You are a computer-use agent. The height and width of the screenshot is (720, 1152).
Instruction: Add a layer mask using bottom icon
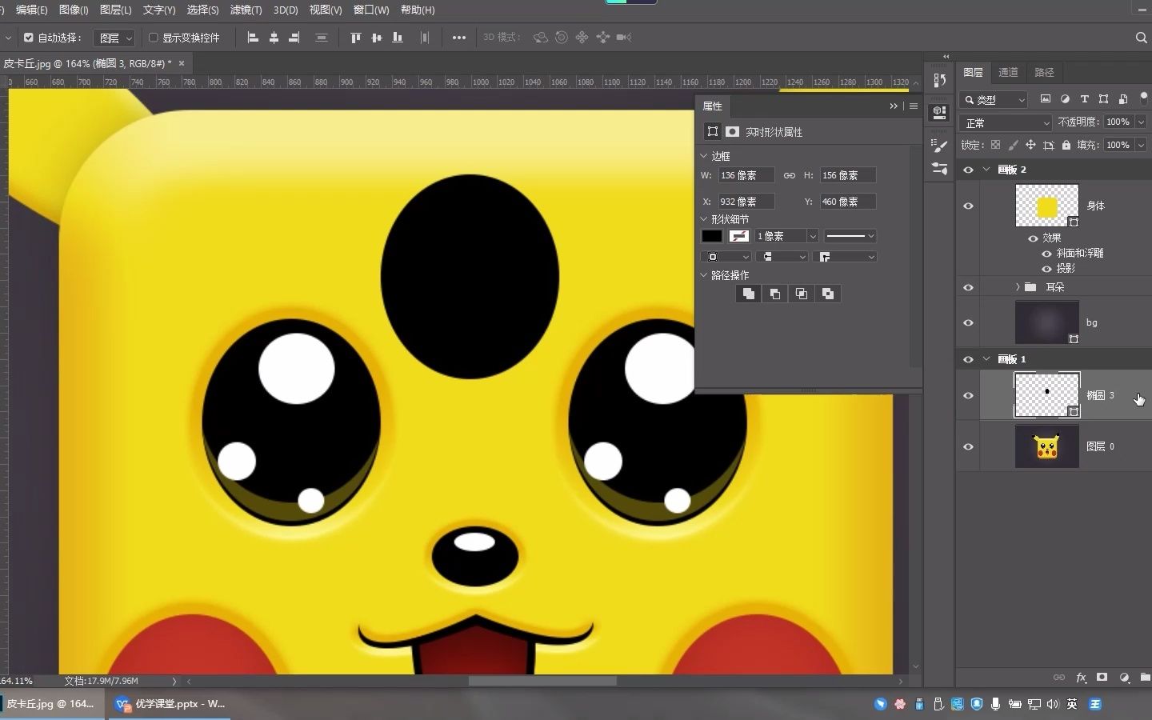(1102, 678)
